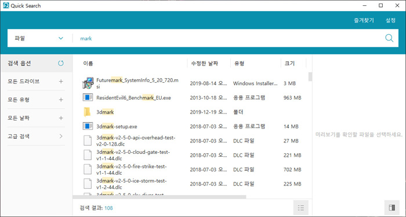Click the Quick Search app icon in title bar
This screenshot has height=217, width=406.
6,6
